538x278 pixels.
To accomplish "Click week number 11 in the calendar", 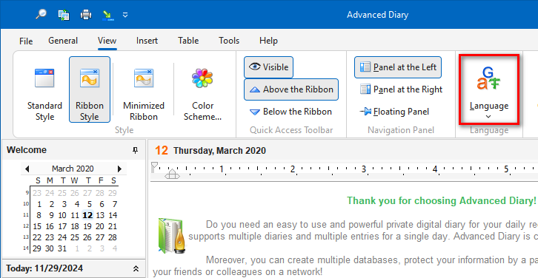I will [26, 215].
